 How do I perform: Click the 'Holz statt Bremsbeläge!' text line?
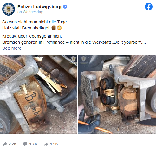tap(26, 28)
